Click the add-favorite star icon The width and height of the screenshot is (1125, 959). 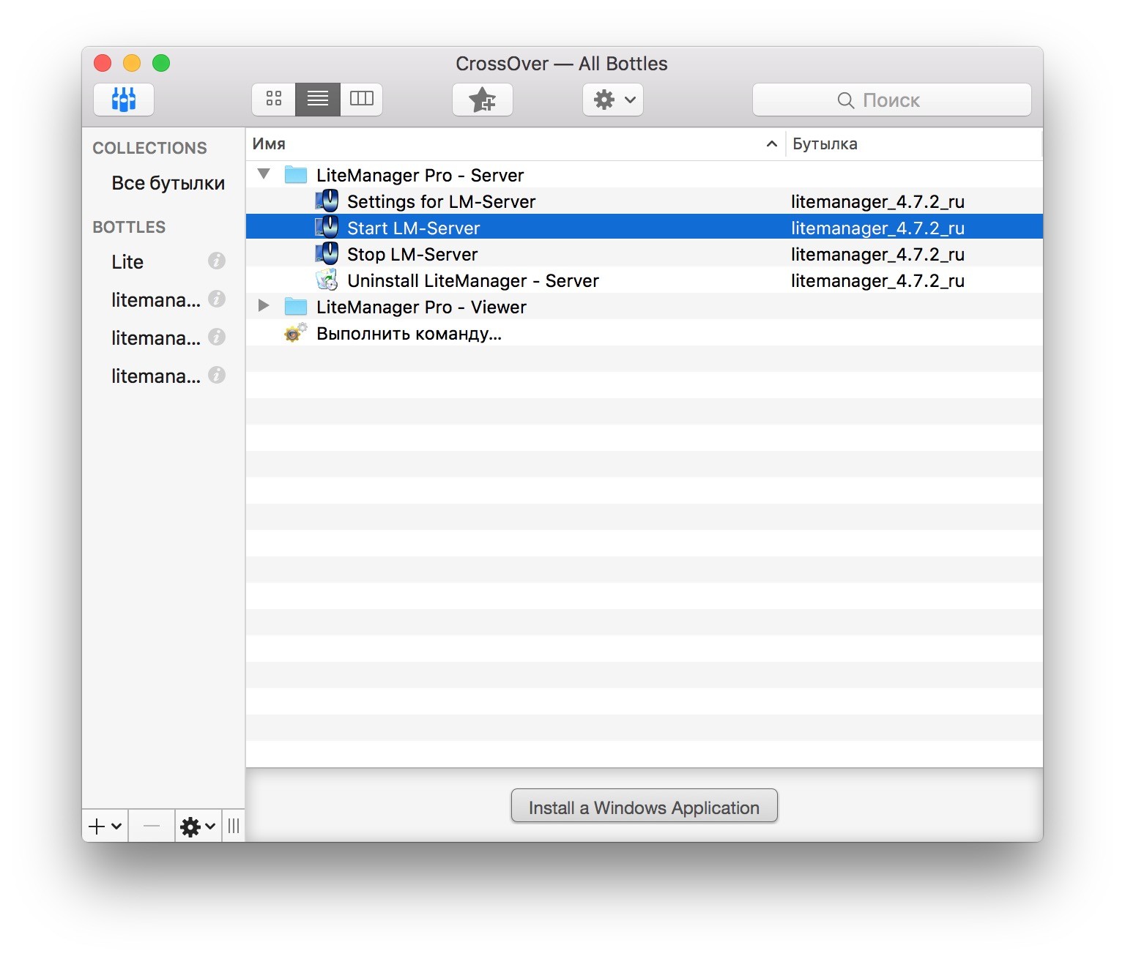click(x=483, y=100)
